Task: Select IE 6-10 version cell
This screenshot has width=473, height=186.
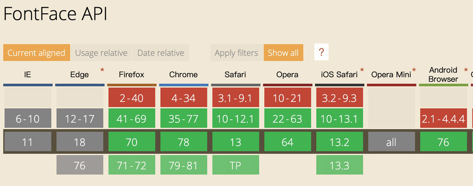Action: tap(27, 118)
